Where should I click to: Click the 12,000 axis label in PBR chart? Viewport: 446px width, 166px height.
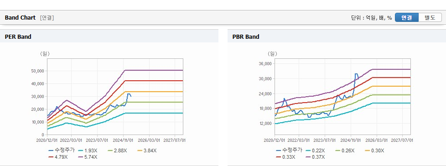tap(265, 124)
